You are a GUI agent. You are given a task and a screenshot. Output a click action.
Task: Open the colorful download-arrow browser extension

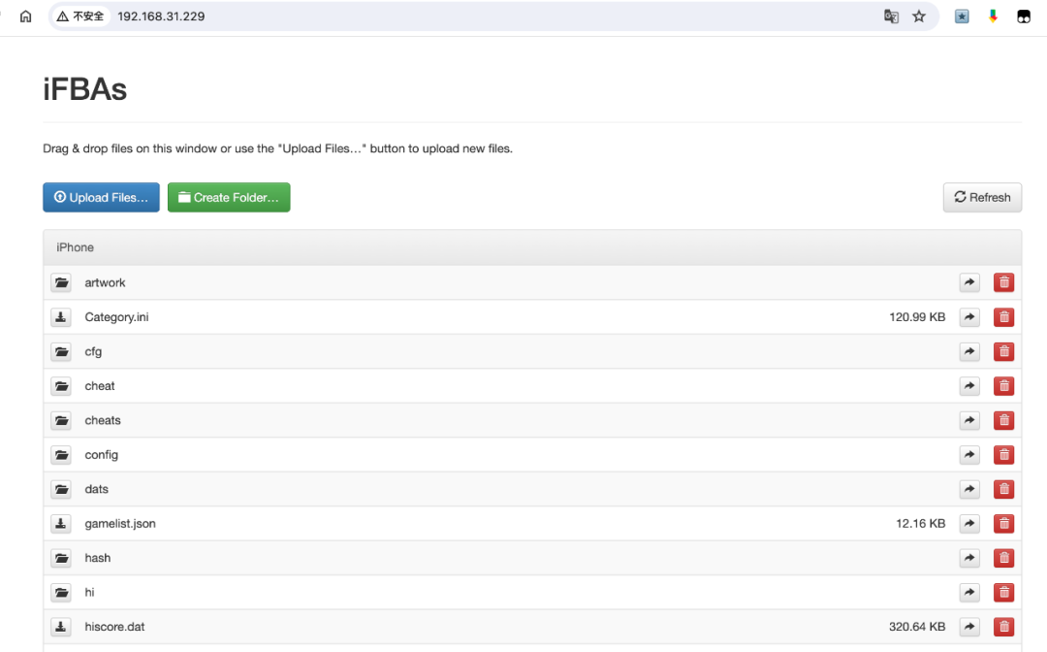pyautogui.click(x=993, y=16)
